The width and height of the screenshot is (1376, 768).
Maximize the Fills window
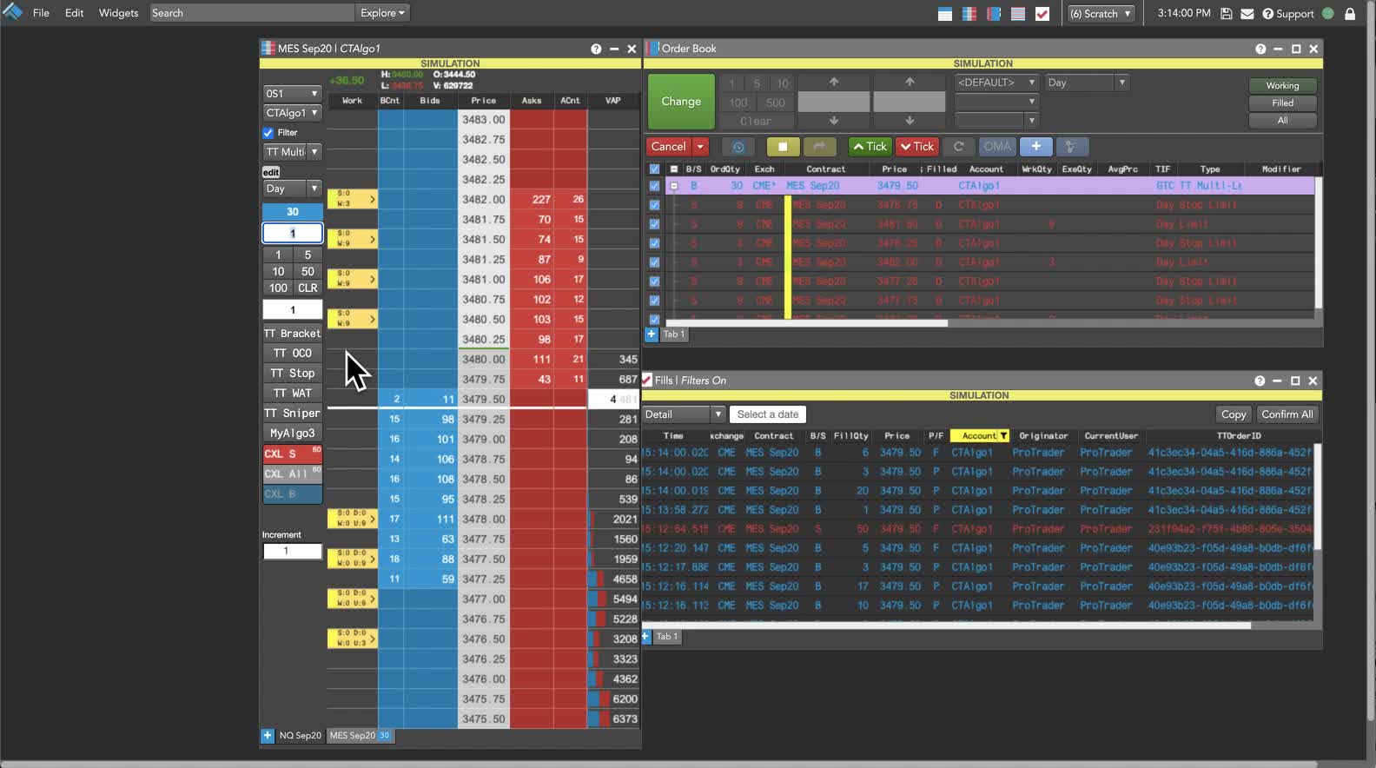[x=1295, y=381]
